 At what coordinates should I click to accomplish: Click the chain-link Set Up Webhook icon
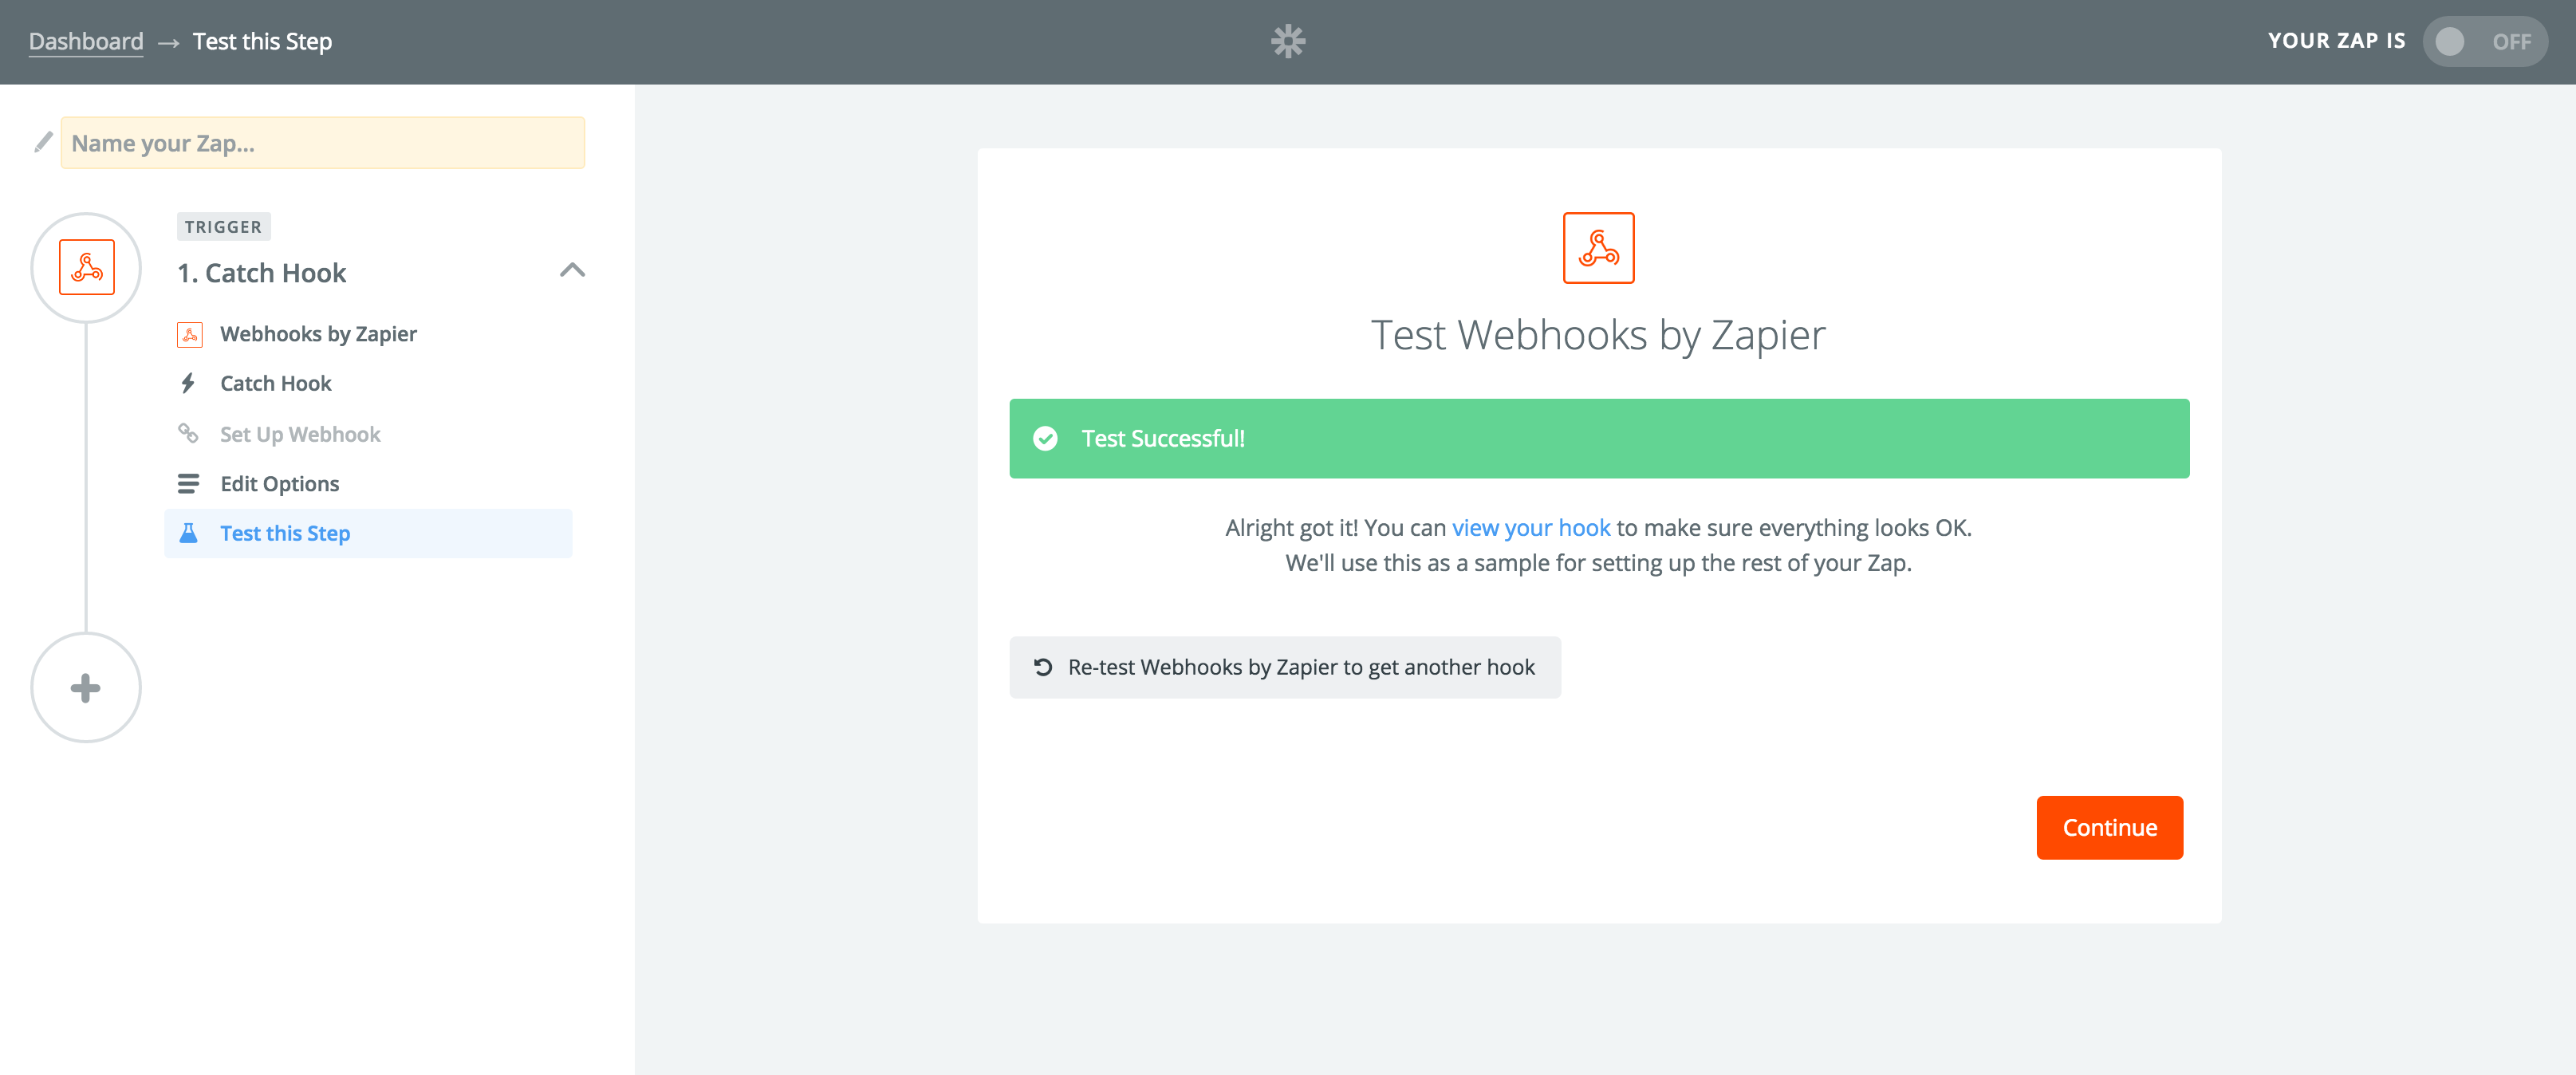pyautogui.click(x=189, y=433)
